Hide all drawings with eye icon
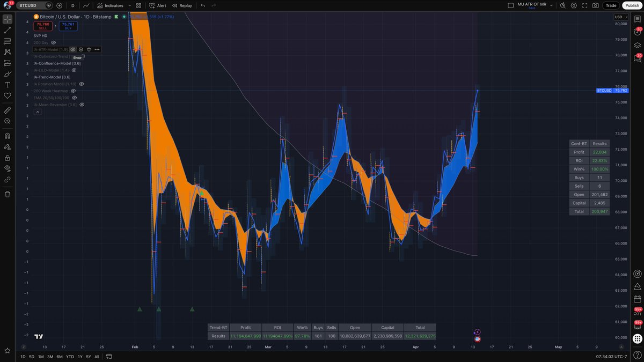The image size is (644, 362). coord(8,168)
